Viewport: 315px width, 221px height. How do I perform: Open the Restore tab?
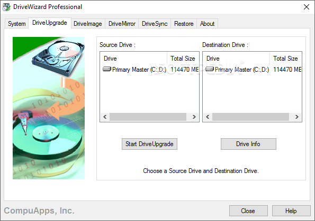coord(184,24)
